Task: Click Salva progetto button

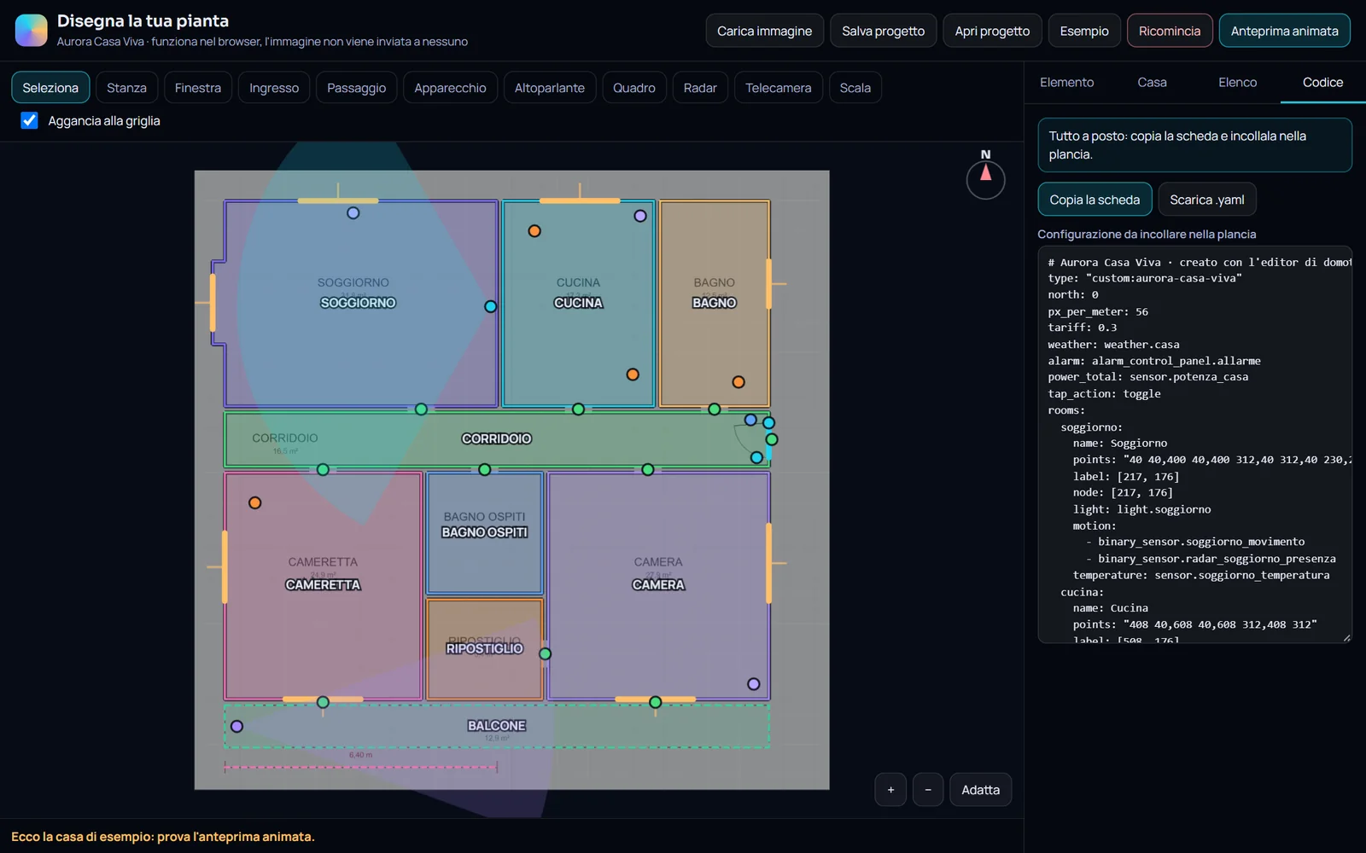Action: click(884, 31)
